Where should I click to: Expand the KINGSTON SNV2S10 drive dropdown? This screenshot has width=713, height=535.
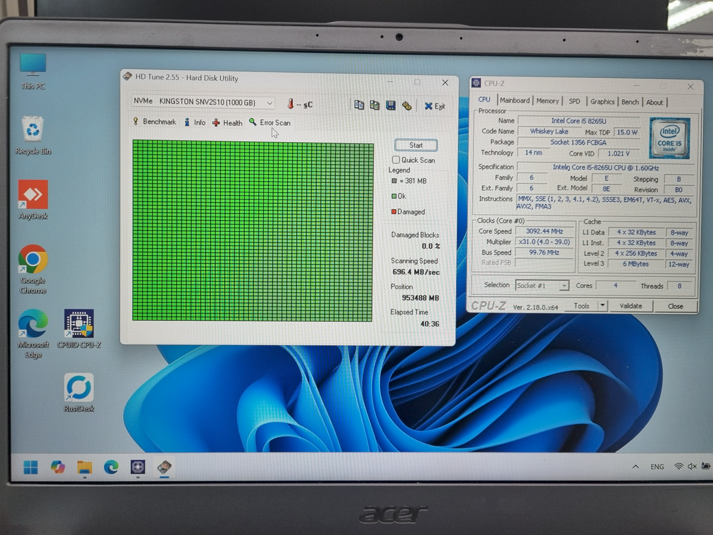(x=270, y=103)
